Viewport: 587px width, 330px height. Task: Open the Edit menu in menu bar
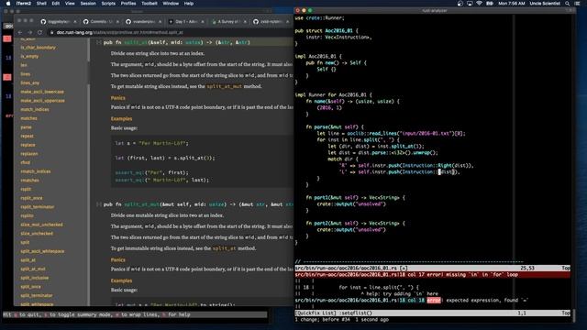[56, 4]
